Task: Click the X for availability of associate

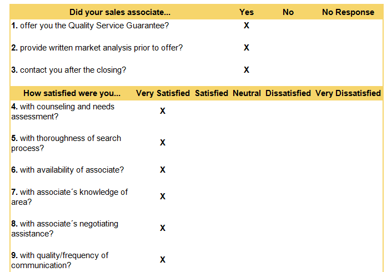Action: pyautogui.click(x=163, y=170)
